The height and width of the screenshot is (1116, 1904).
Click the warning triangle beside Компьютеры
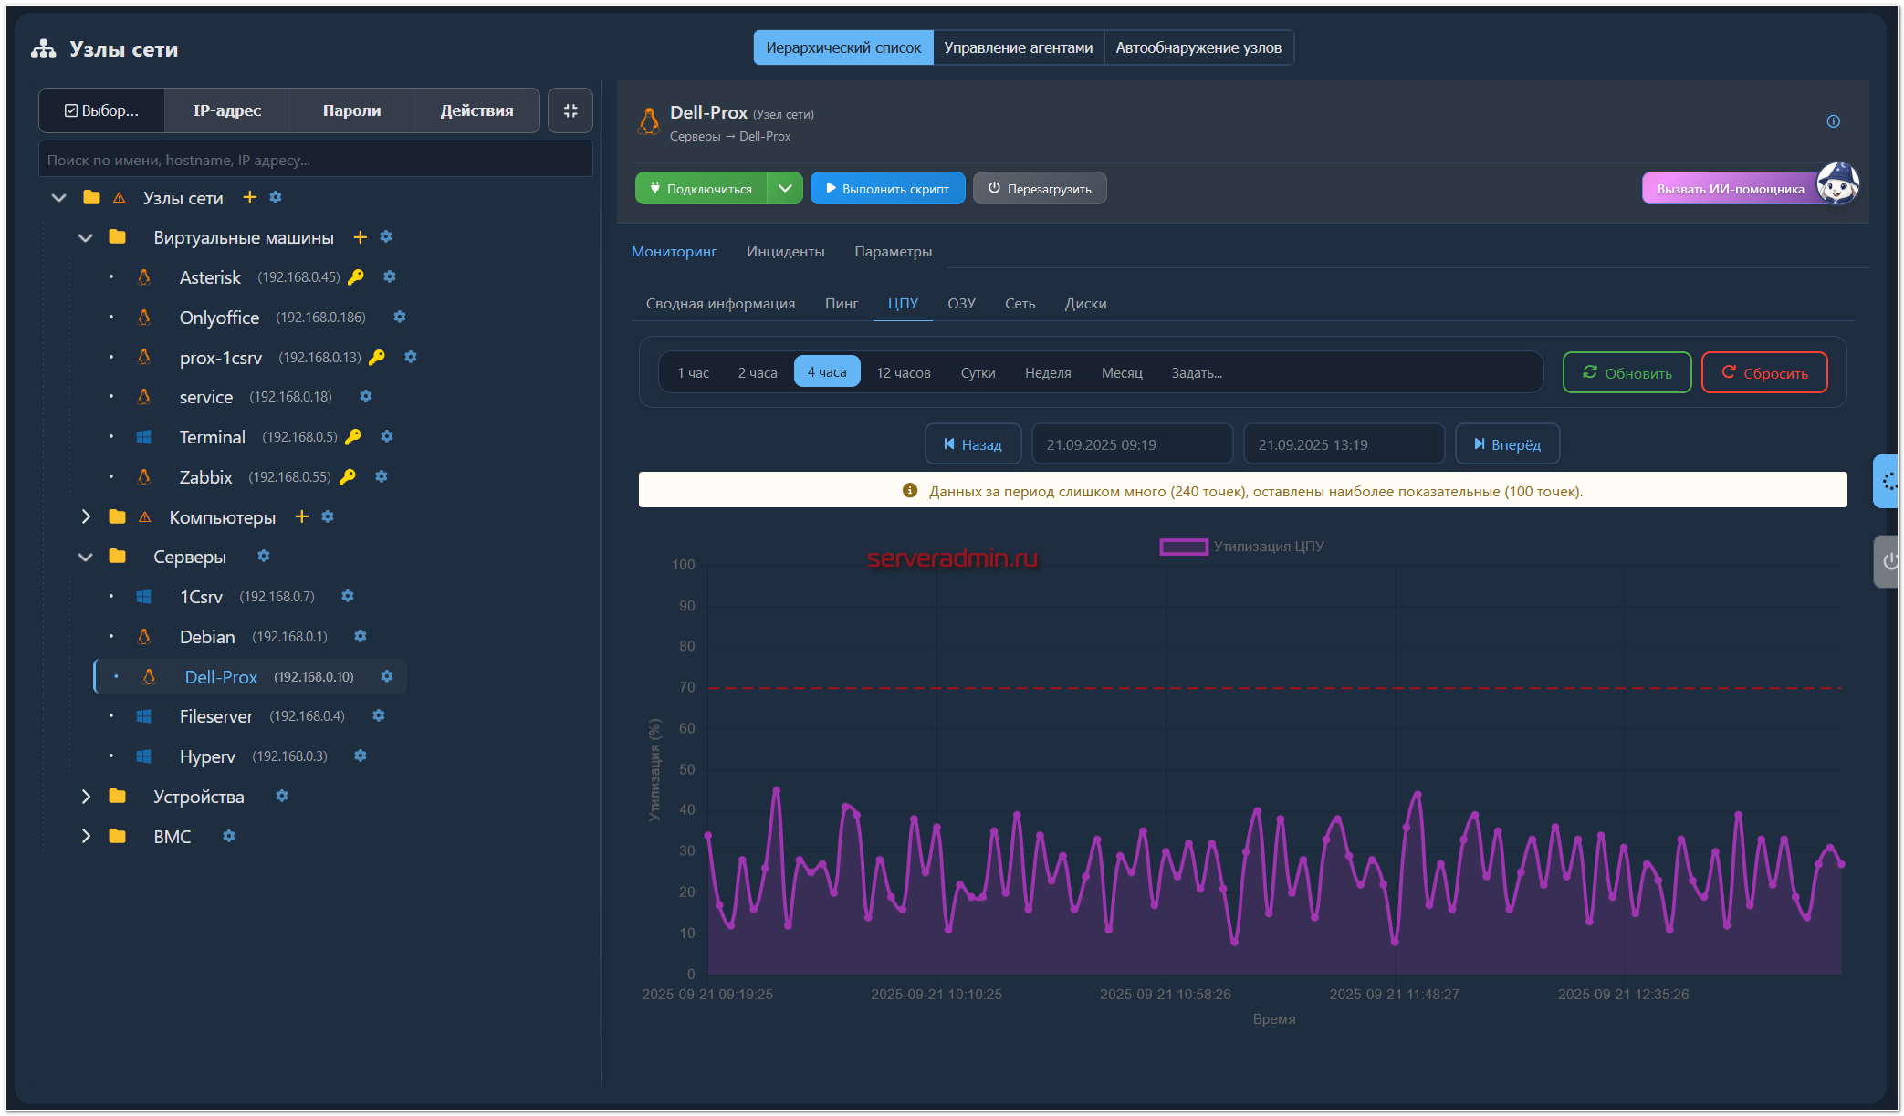click(144, 517)
